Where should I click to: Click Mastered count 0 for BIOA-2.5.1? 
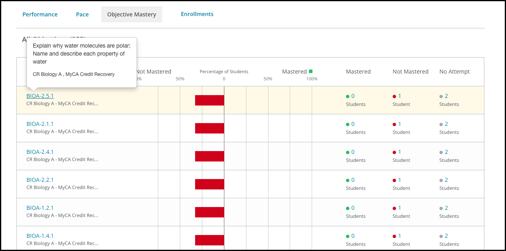click(x=353, y=96)
